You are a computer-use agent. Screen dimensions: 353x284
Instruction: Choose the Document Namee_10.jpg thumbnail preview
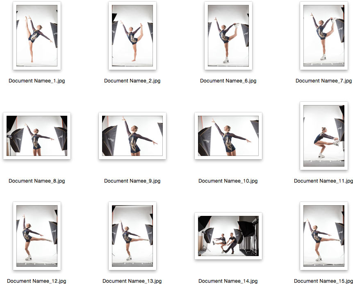(228, 136)
